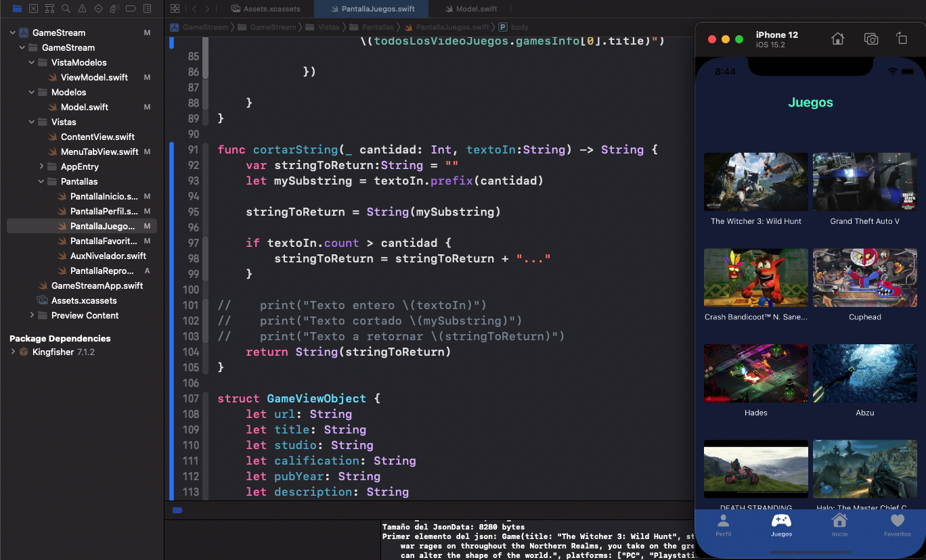
Task: Collapse the GameStream group folder
Action: 22,47
